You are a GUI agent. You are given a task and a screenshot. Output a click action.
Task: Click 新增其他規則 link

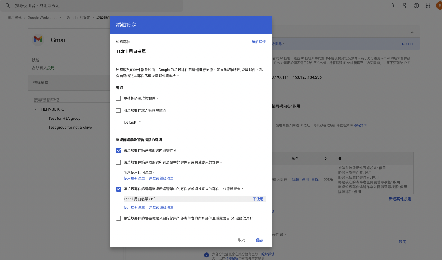[x=400, y=199]
